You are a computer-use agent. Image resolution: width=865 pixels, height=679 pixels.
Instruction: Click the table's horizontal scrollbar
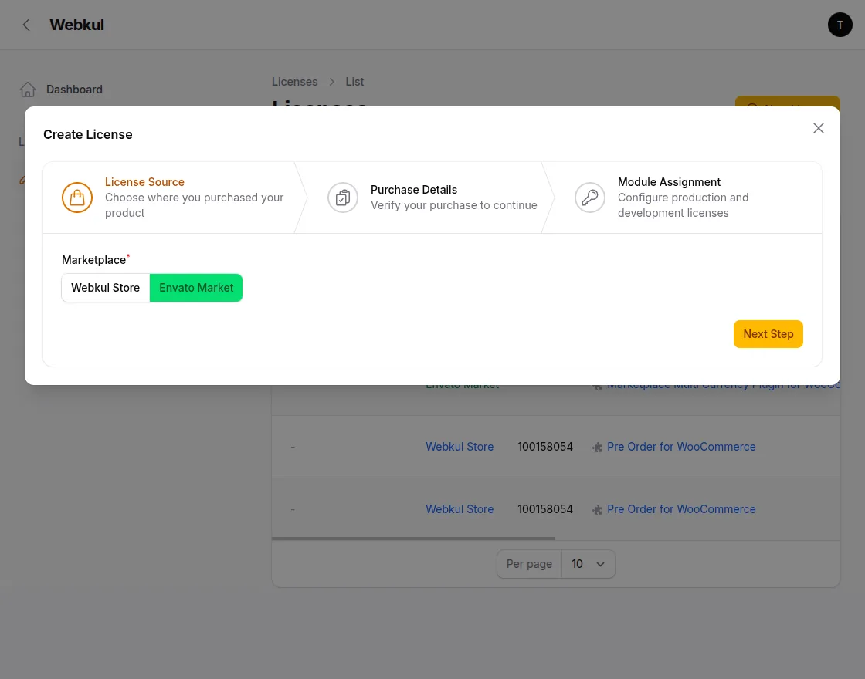pyautogui.click(x=413, y=538)
